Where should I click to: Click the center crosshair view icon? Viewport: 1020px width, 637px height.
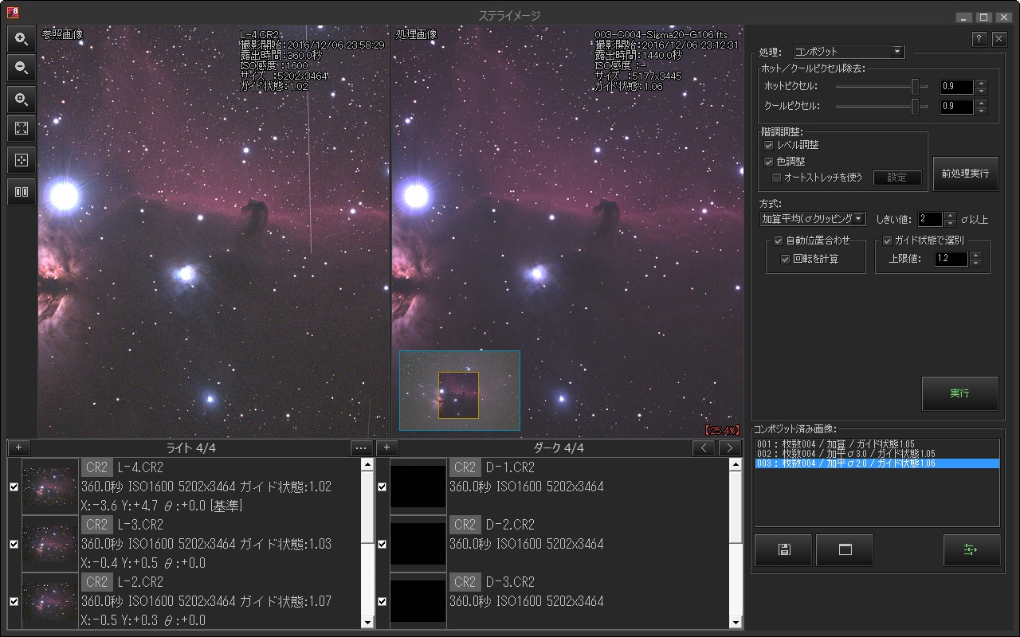pos(22,160)
